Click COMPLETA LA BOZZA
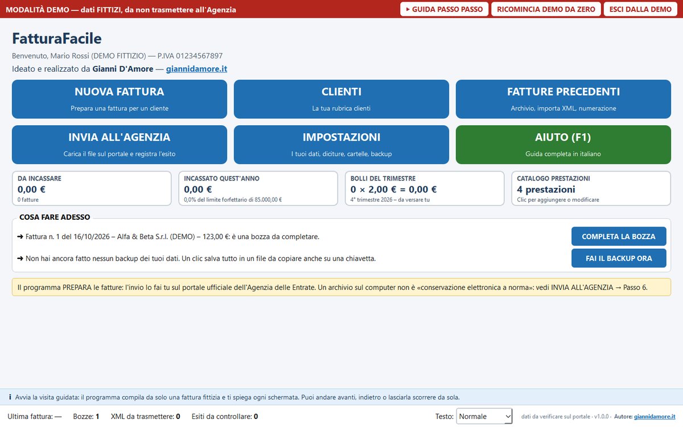683x427 pixels. [619, 236]
